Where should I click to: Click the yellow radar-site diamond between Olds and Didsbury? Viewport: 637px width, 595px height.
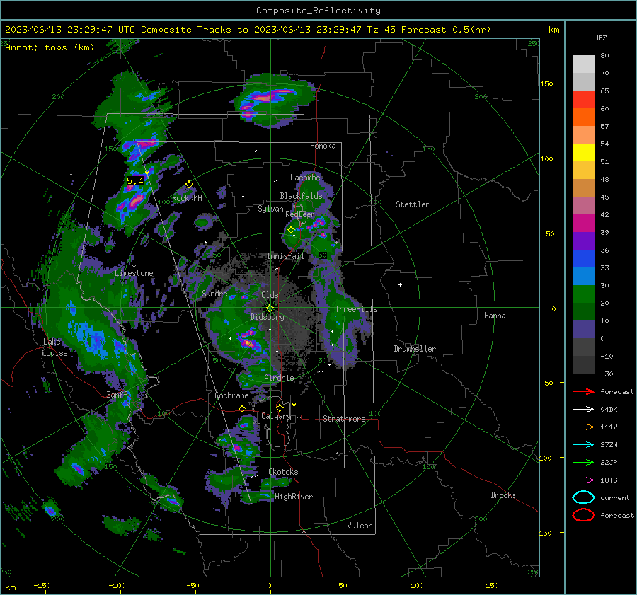270,308
